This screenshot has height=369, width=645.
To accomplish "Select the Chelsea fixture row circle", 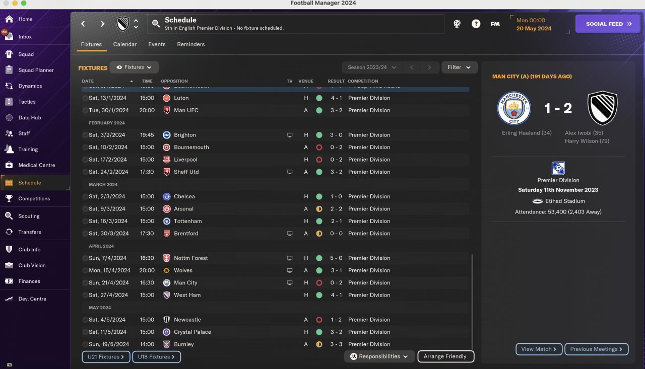I will tap(85, 196).
